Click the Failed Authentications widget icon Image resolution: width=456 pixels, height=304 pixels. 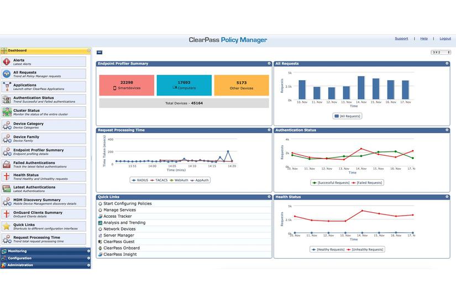click(7, 164)
